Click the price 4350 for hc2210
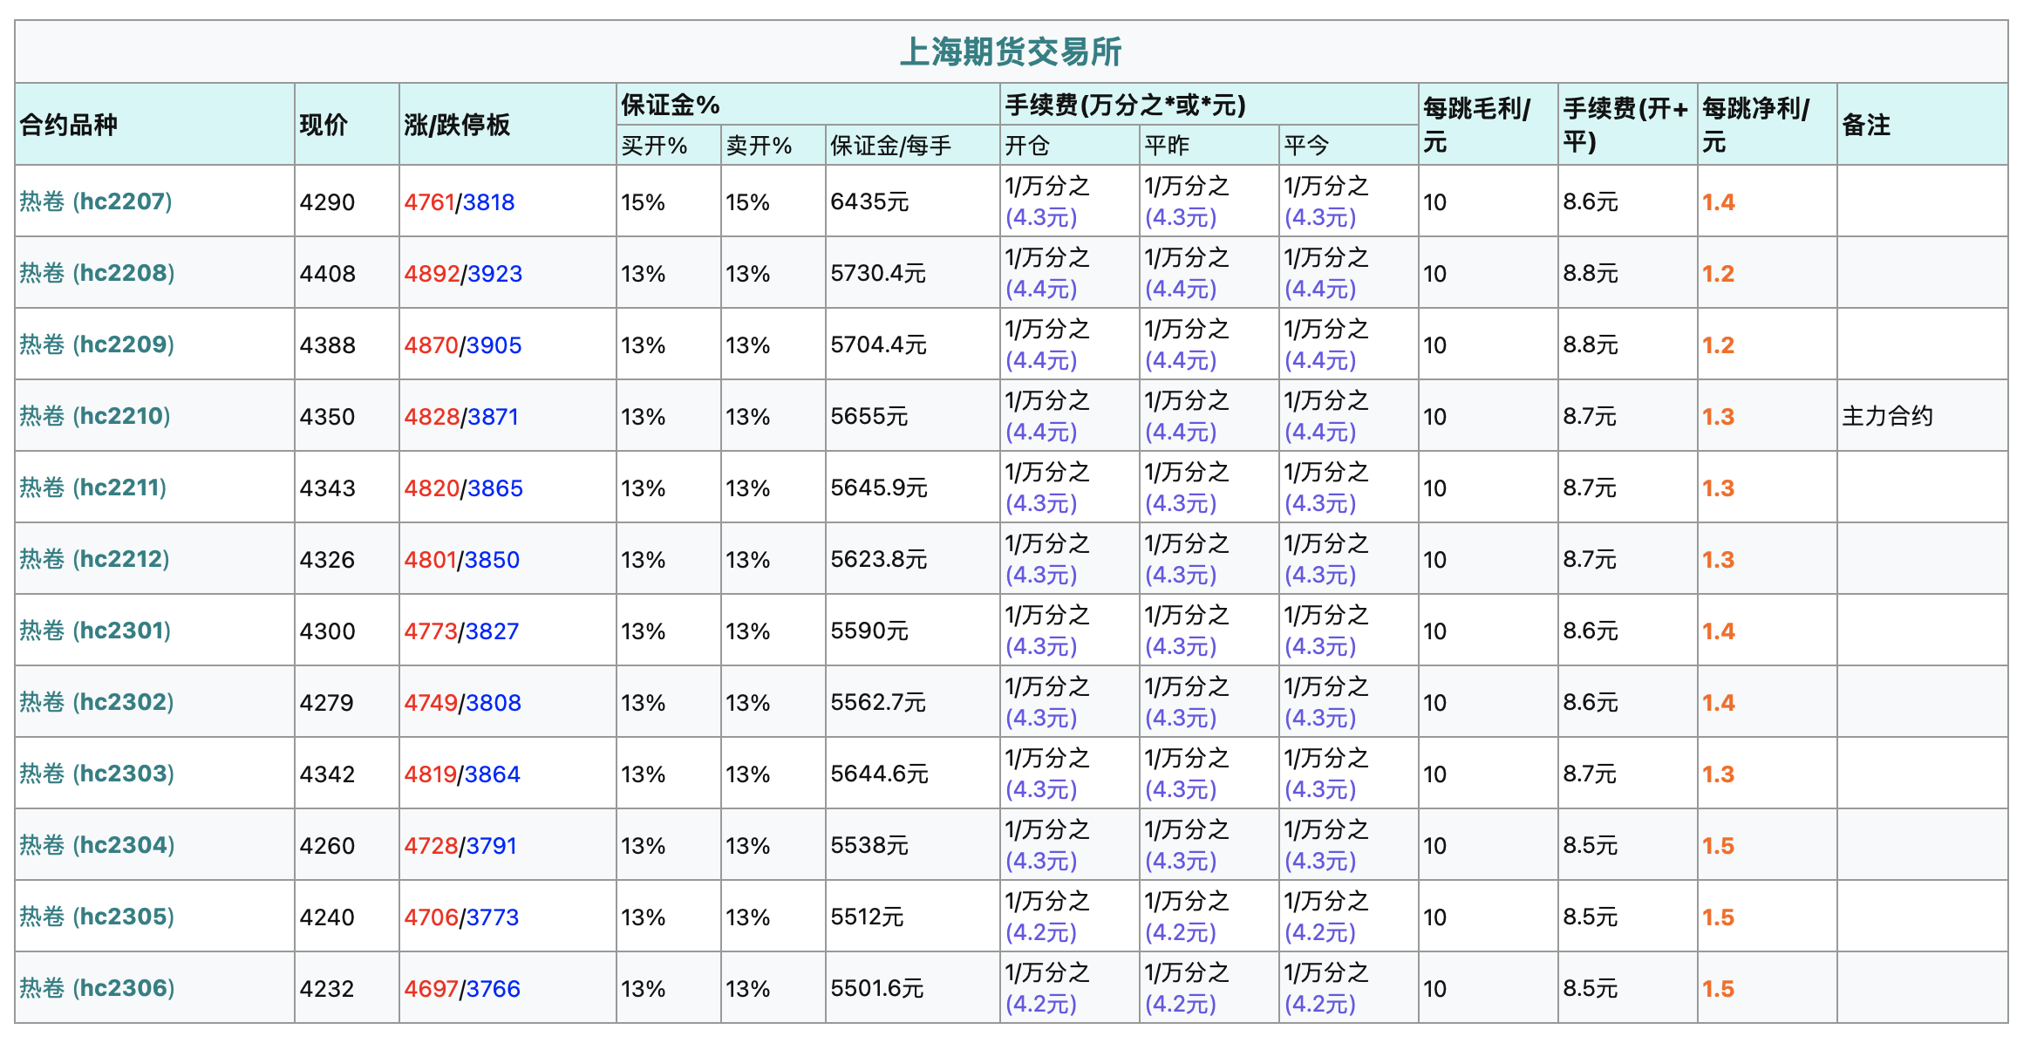Viewport: 2037px width, 1050px height. (x=327, y=417)
